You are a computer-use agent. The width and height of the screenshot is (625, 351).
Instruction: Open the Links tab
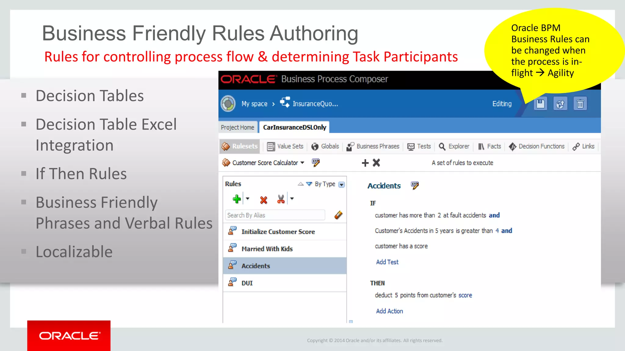click(x=583, y=146)
